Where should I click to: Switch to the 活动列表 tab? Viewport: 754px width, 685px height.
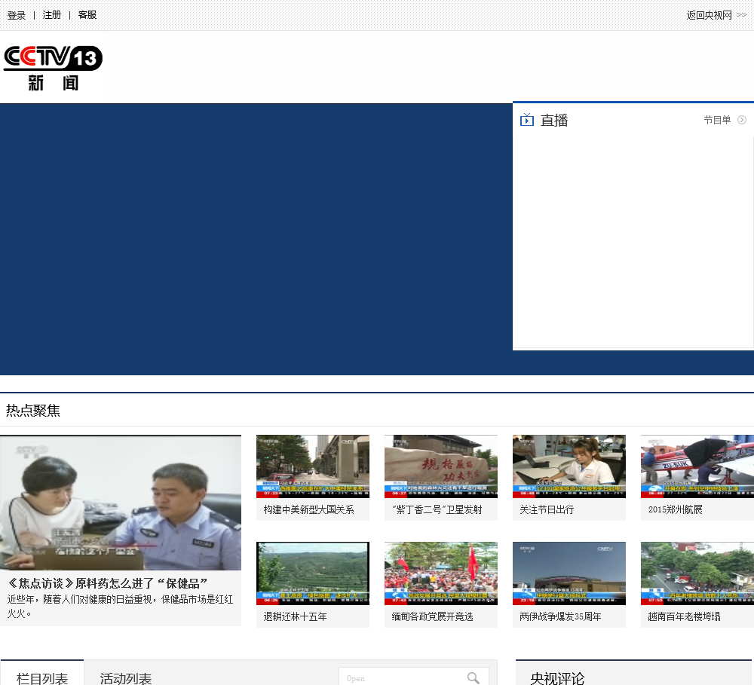tap(125, 677)
